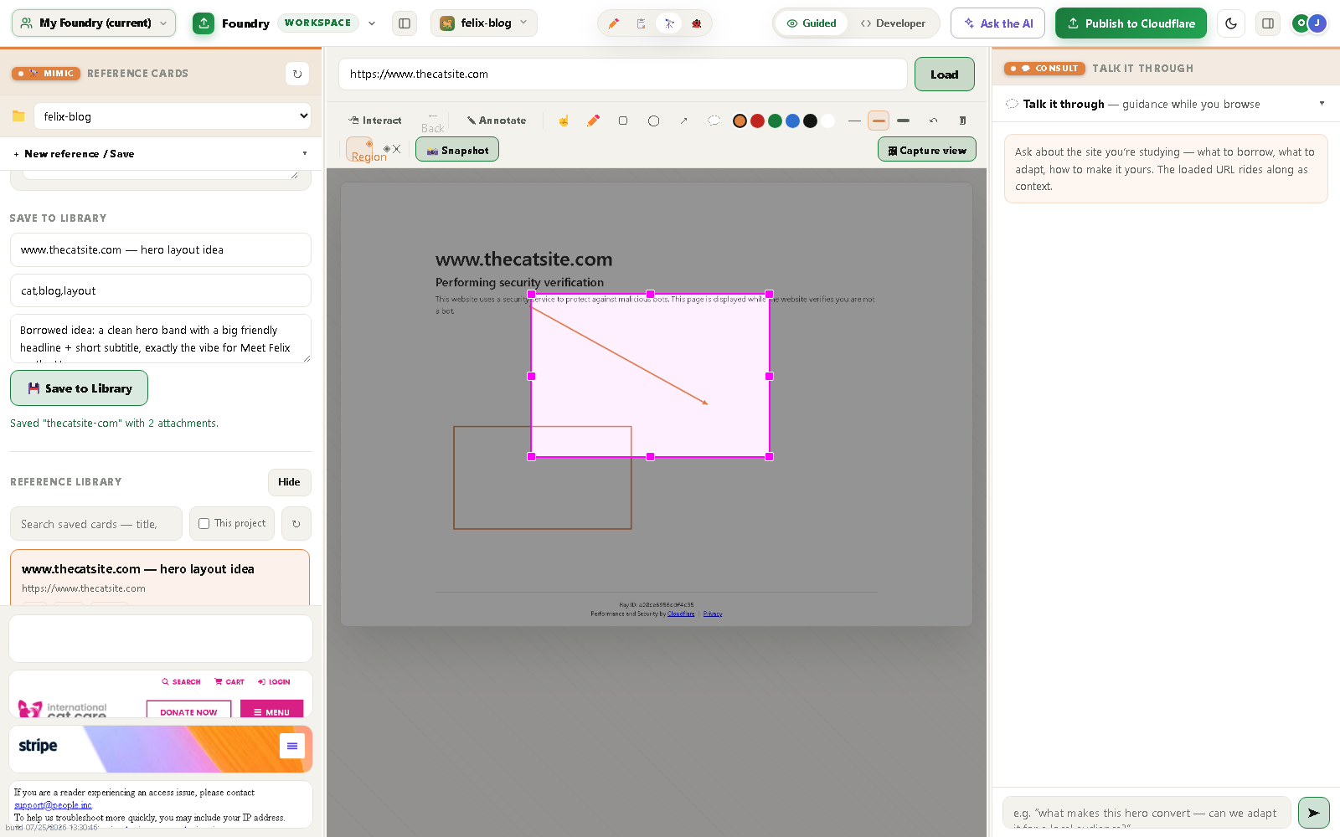Expand the New reference / Save section
The width and height of the screenshot is (1340, 837).
161,154
